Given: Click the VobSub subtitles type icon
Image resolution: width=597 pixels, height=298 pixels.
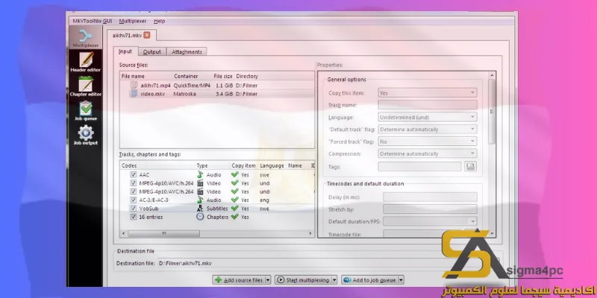Looking at the screenshot, I should [200, 209].
